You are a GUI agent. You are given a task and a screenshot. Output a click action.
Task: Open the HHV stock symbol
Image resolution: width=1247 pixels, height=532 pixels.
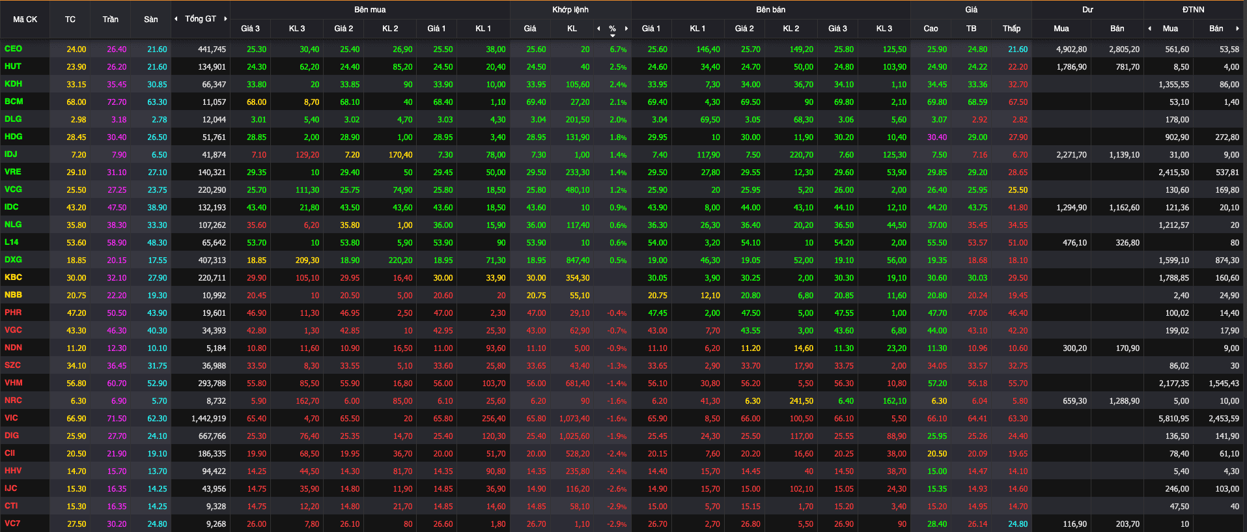pyautogui.click(x=13, y=471)
